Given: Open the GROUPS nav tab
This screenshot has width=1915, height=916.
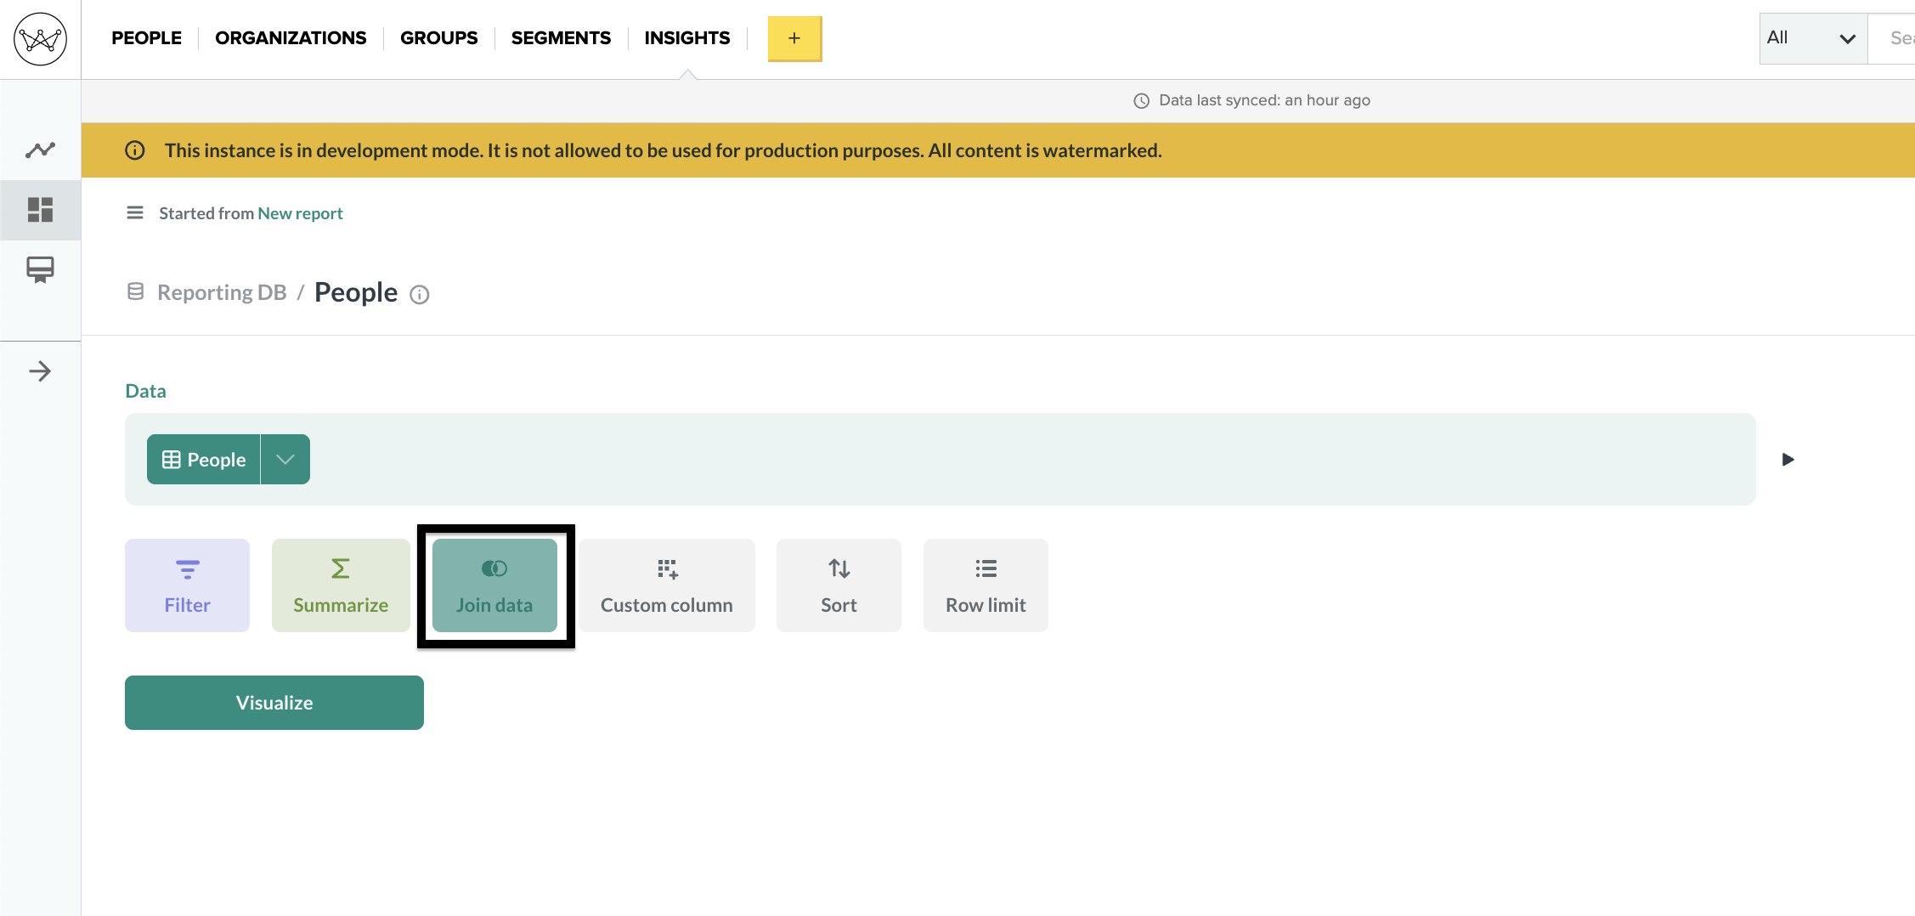Looking at the screenshot, I should click(x=438, y=38).
